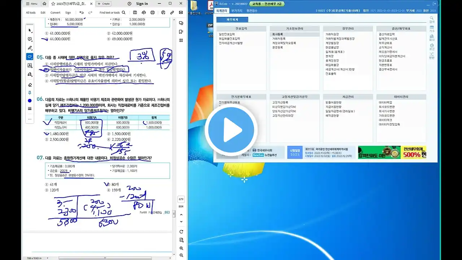
Task: Print the PDF document
Action: (153, 12)
